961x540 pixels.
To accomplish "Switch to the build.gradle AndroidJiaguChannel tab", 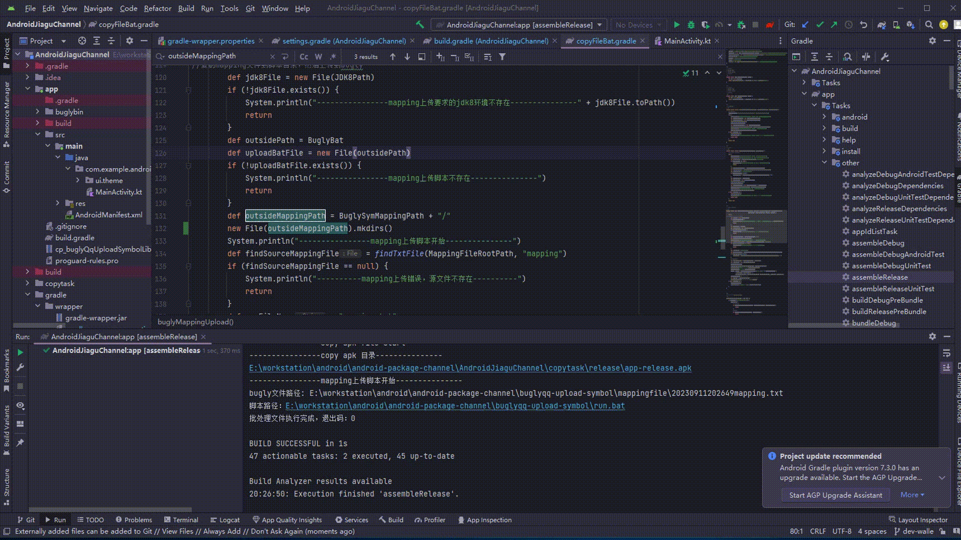I will (x=491, y=41).
